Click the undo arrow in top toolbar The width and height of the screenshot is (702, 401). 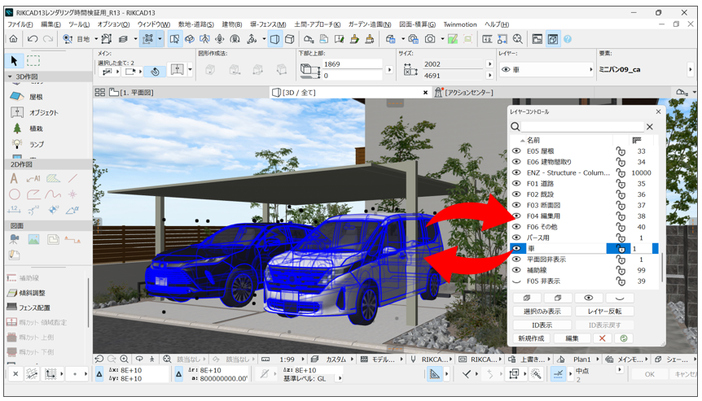click(33, 39)
